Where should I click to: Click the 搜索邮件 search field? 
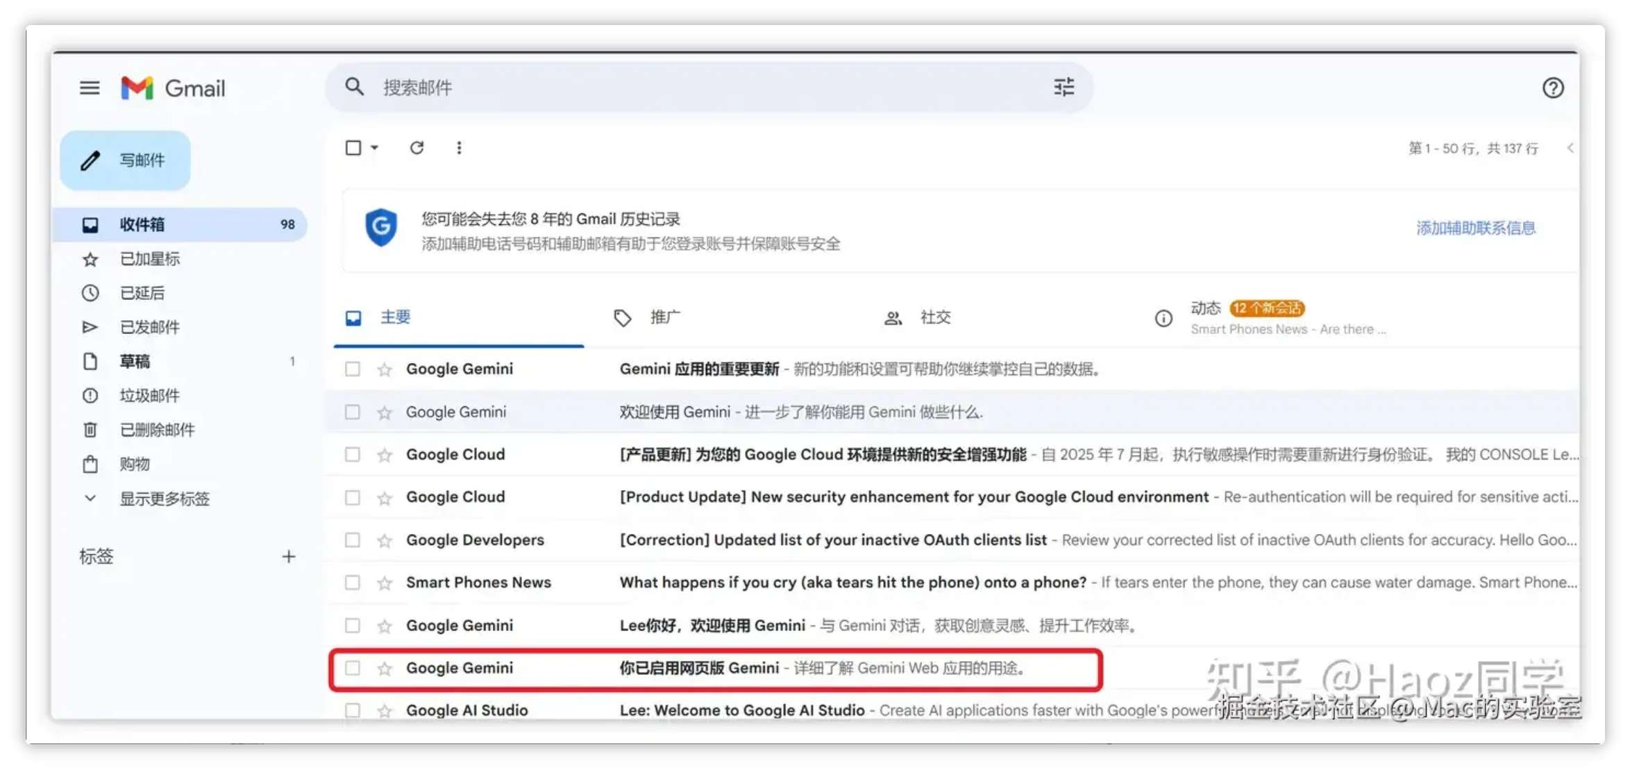[708, 87]
